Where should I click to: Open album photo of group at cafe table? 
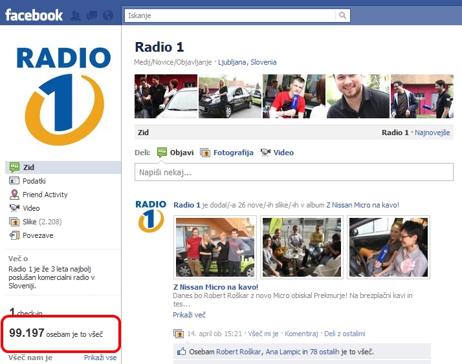click(x=302, y=247)
